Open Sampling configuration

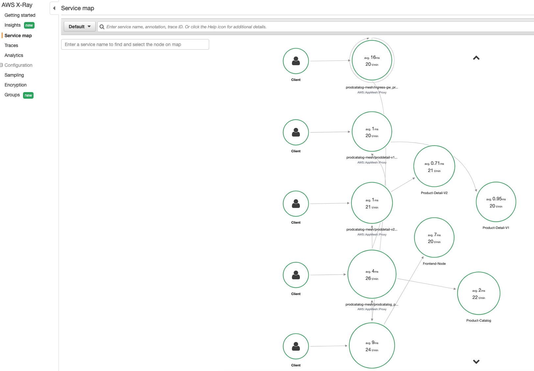coord(14,75)
